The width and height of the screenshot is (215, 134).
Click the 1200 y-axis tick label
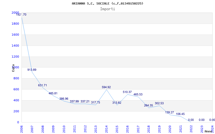[x=15, y=57]
